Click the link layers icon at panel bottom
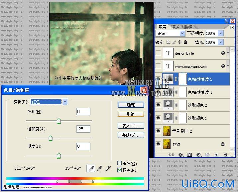 click(x=171, y=155)
